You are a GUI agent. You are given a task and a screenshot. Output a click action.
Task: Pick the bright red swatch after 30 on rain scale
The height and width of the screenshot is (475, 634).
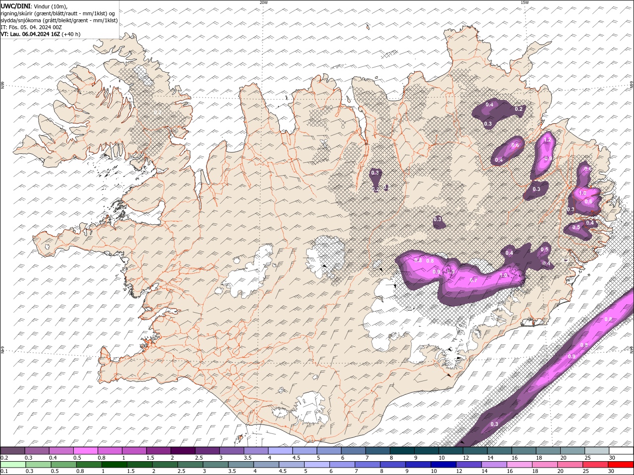tap(621, 465)
